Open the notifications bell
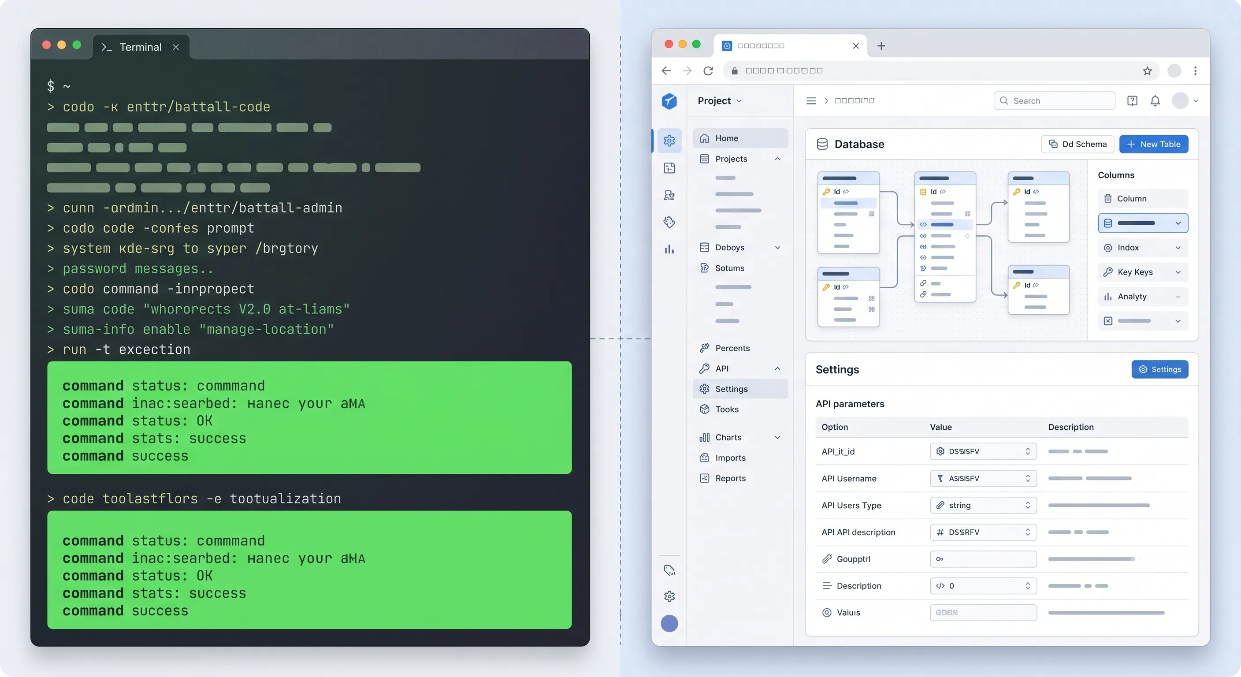Screen dimensions: 1241x677 tap(1155, 100)
